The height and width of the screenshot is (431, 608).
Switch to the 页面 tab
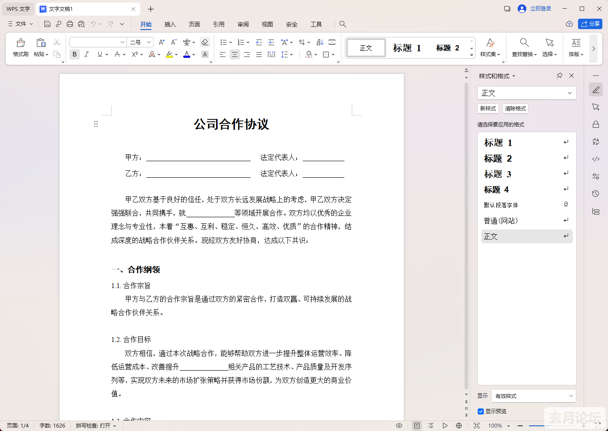point(195,24)
